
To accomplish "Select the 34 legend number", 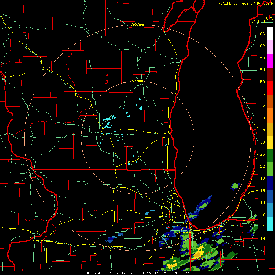I will click(262, 130).
